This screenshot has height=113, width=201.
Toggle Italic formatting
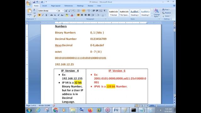point(43,15)
